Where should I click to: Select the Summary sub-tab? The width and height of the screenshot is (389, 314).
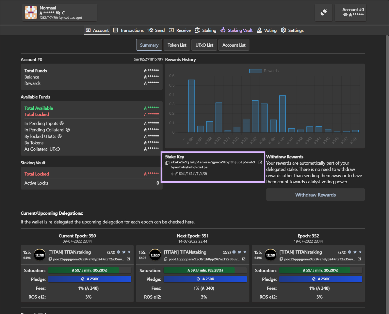149,45
